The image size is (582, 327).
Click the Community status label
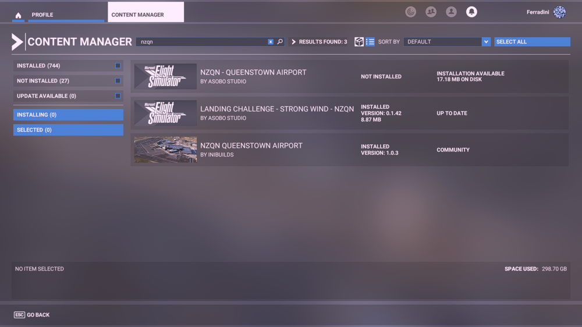click(453, 150)
